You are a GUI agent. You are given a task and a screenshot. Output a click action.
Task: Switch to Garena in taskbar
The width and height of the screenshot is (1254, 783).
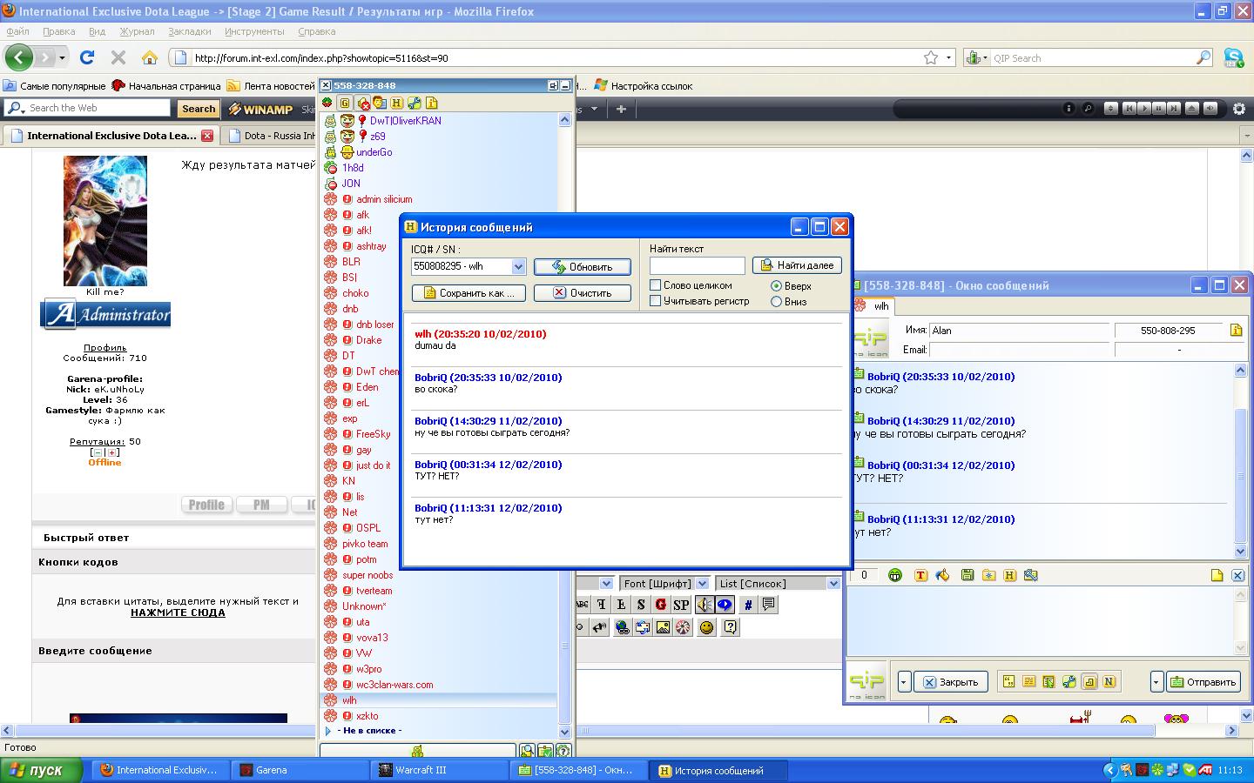pyautogui.click(x=300, y=770)
